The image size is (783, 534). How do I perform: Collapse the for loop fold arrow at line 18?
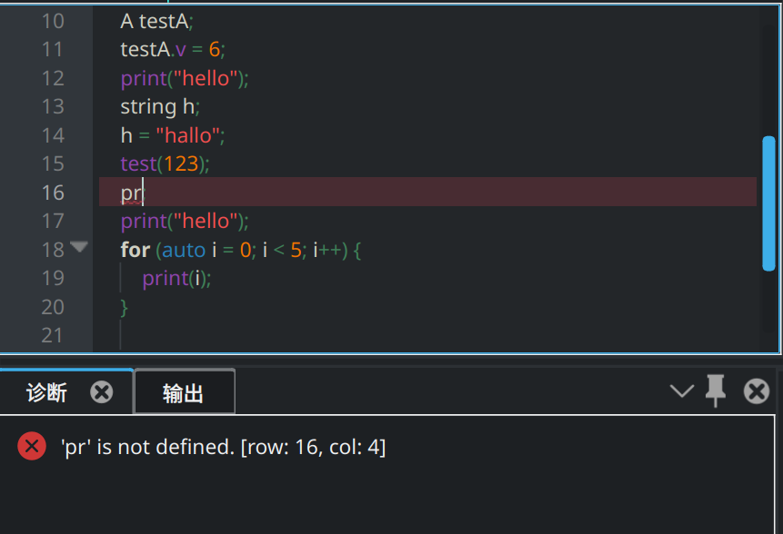[79, 247]
